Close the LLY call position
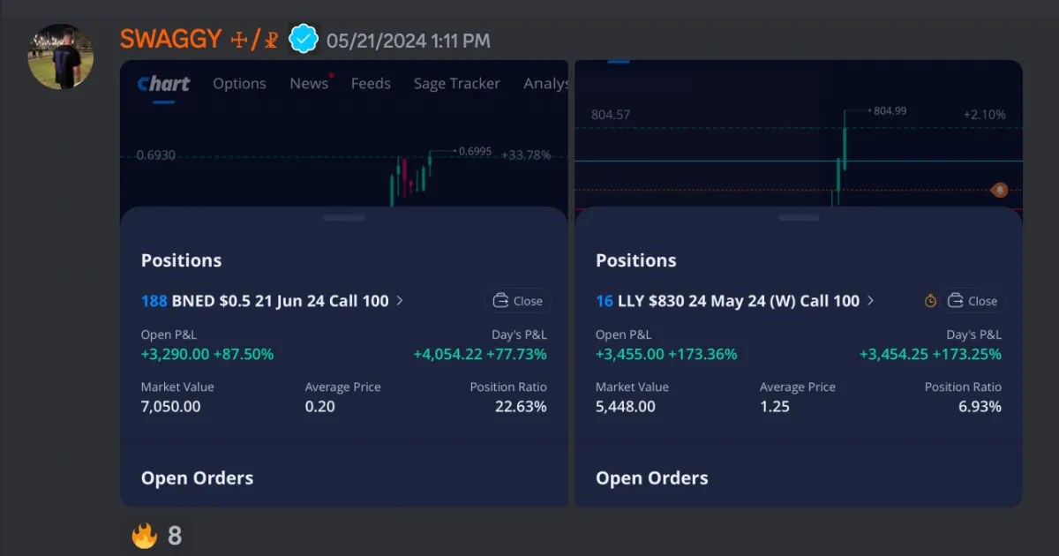 click(x=973, y=301)
